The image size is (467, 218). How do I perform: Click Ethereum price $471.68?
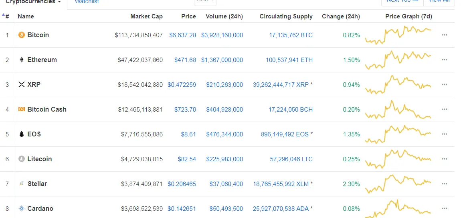185,60
